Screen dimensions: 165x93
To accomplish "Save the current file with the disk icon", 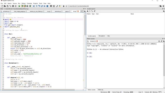I will click(x=7, y=6).
